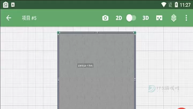Select the 3D view label

[x=146, y=18]
